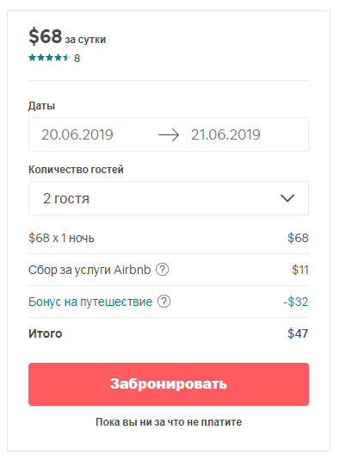Click the Количество гостей label
Viewport: 340px width, 461px height.
click(76, 170)
